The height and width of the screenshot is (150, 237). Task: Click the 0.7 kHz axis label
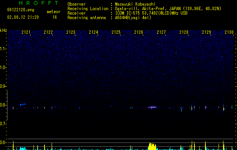click(3, 124)
